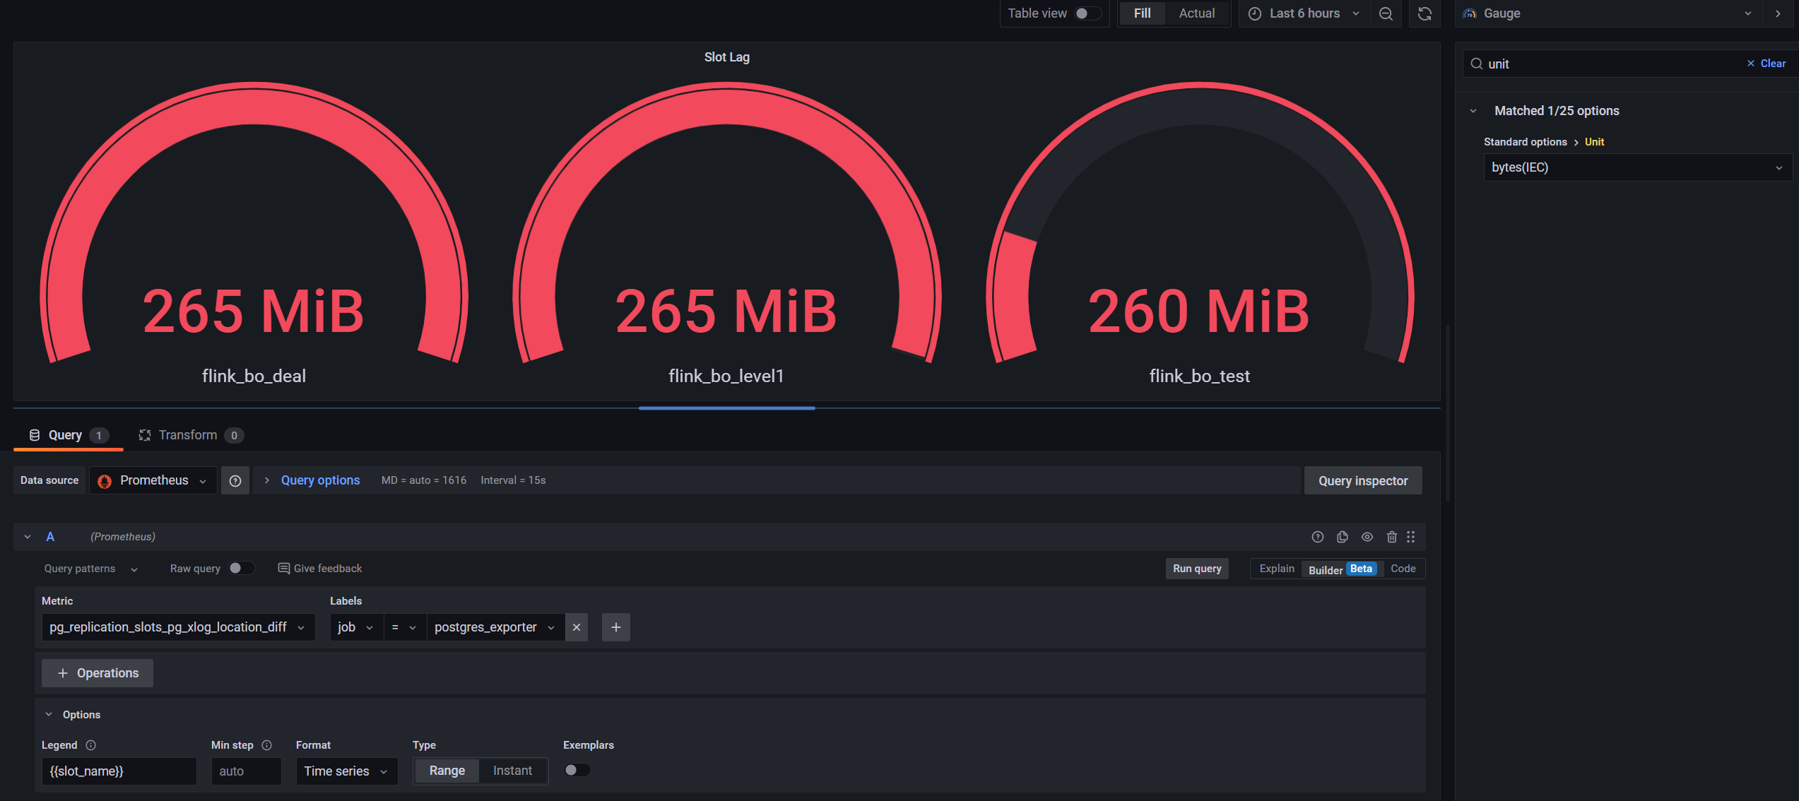Screen dimensions: 1799x801
Task: Open the Query inspector
Action: pyautogui.click(x=1362, y=480)
